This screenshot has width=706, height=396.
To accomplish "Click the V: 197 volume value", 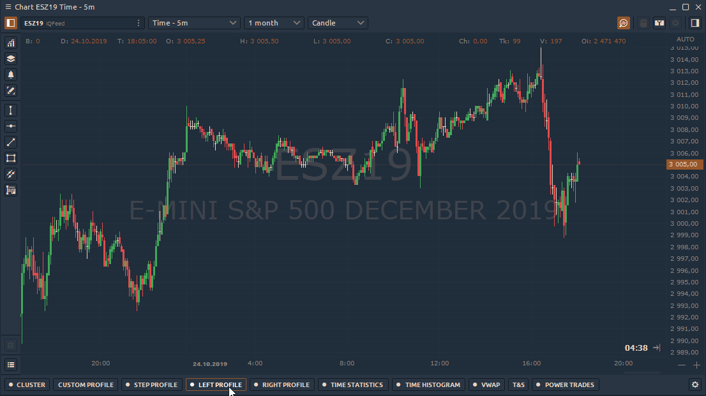I will (x=551, y=41).
